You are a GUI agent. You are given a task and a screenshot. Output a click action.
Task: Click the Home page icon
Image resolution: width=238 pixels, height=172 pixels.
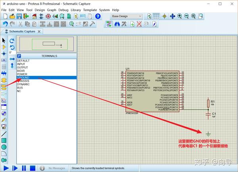34,16
